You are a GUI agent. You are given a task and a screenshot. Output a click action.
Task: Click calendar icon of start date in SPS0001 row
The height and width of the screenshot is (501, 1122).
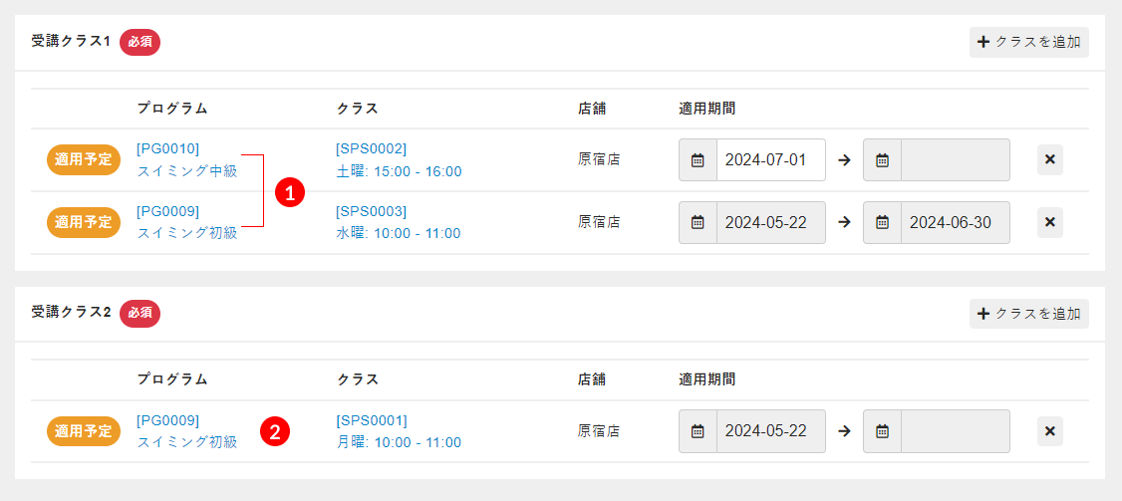pyautogui.click(x=698, y=431)
